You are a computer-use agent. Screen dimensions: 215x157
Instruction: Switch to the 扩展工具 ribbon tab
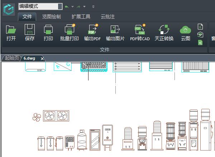point(81,17)
